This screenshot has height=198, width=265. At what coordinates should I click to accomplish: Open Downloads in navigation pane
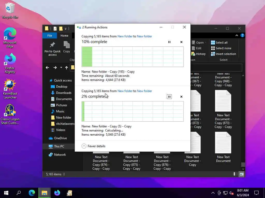click(61, 93)
